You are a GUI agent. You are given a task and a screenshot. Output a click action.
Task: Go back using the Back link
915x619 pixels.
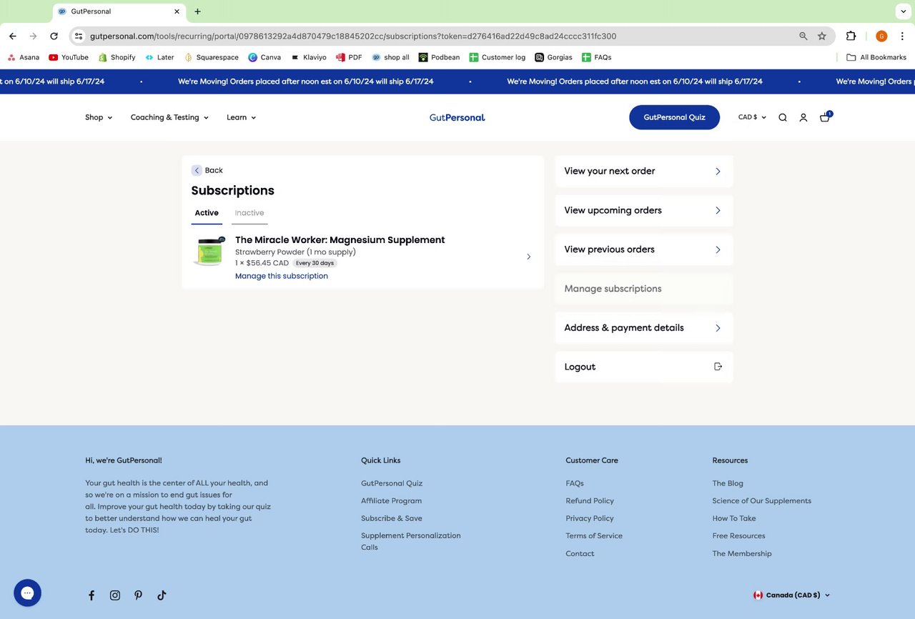(x=207, y=170)
